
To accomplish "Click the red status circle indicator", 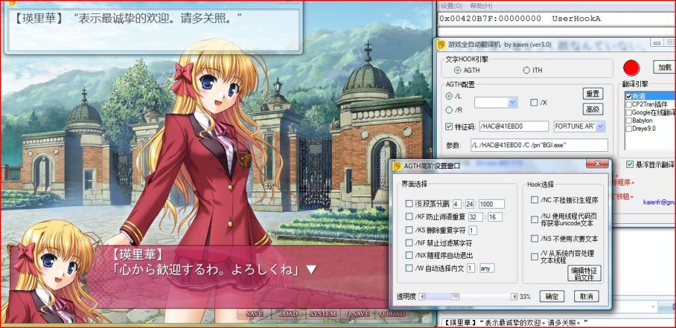I will pyautogui.click(x=631, y=68).
